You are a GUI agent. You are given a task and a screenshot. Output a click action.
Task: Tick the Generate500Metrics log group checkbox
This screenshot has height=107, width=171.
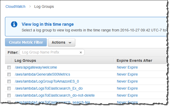point(9,75)
